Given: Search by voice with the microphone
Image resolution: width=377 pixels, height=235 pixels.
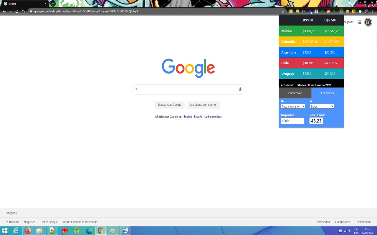Looking at the screenshot, I should click(x=240, y=89).
